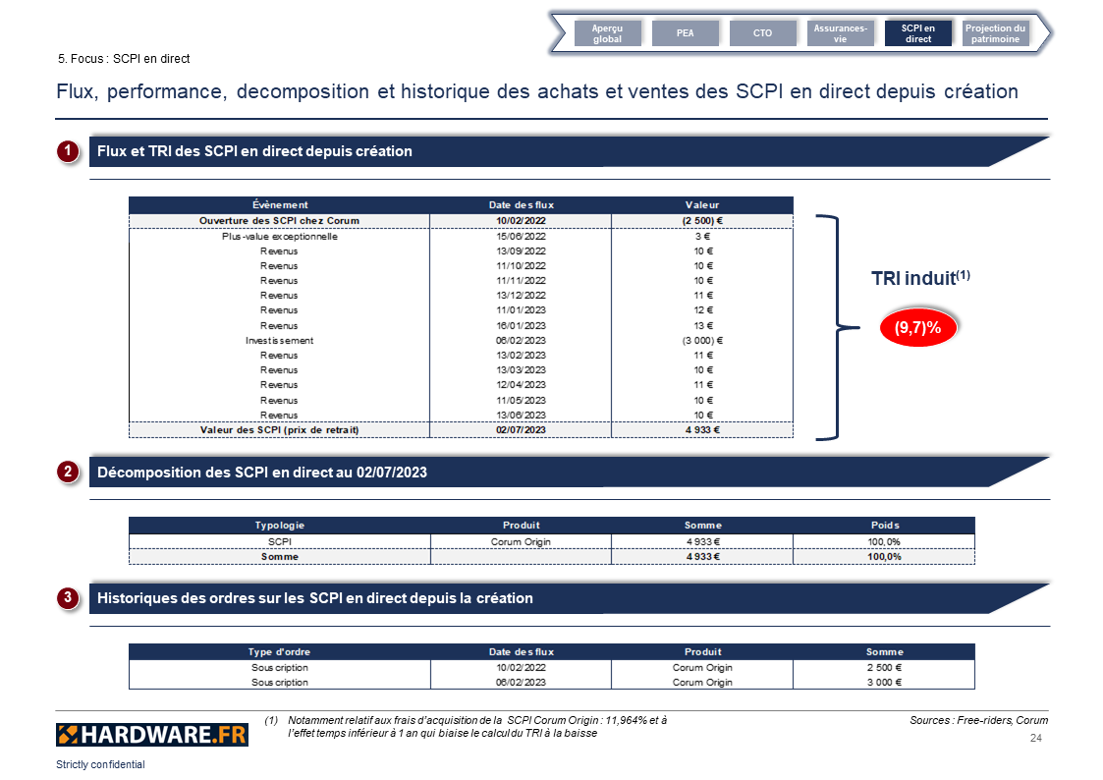Image resolution: width=1103 pixels, height=780 pixels.
Task: Select the date 13/12/2022
Action: tap(521, 296)
